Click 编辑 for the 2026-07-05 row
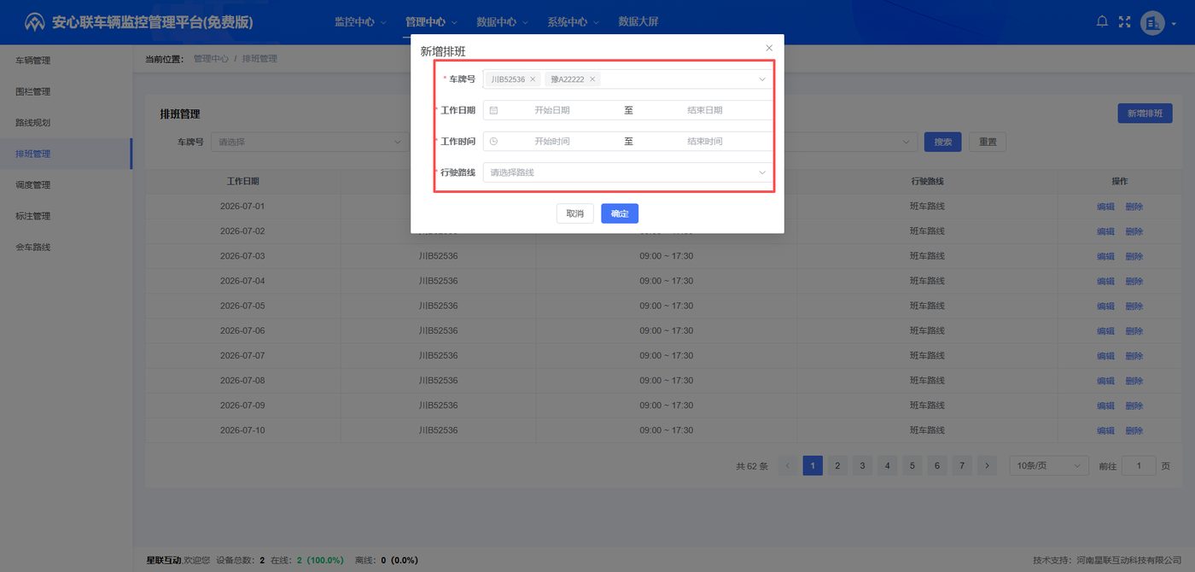 (x=1105, y=306)
